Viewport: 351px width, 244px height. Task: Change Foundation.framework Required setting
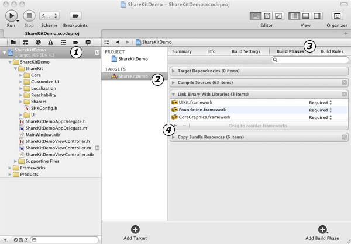click(321, 110)
